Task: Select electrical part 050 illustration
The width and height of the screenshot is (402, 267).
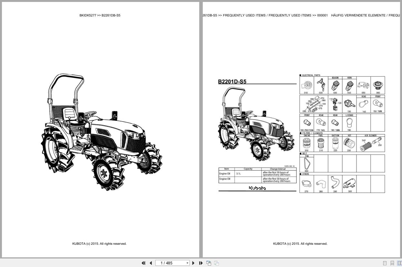Action: tap(363, 86)
